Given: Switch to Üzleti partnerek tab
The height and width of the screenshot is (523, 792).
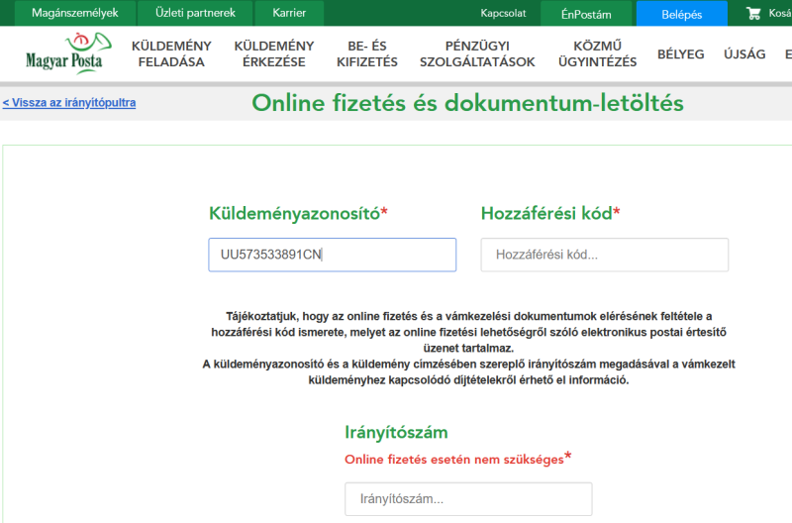Looking at the screenshot, I should [x=195, y=13].
